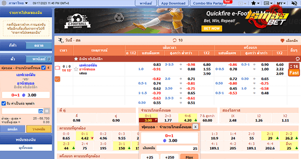Click BET NOW on the banner
Viewport: 301px width, 159px height.
click(x=211, y=28)
